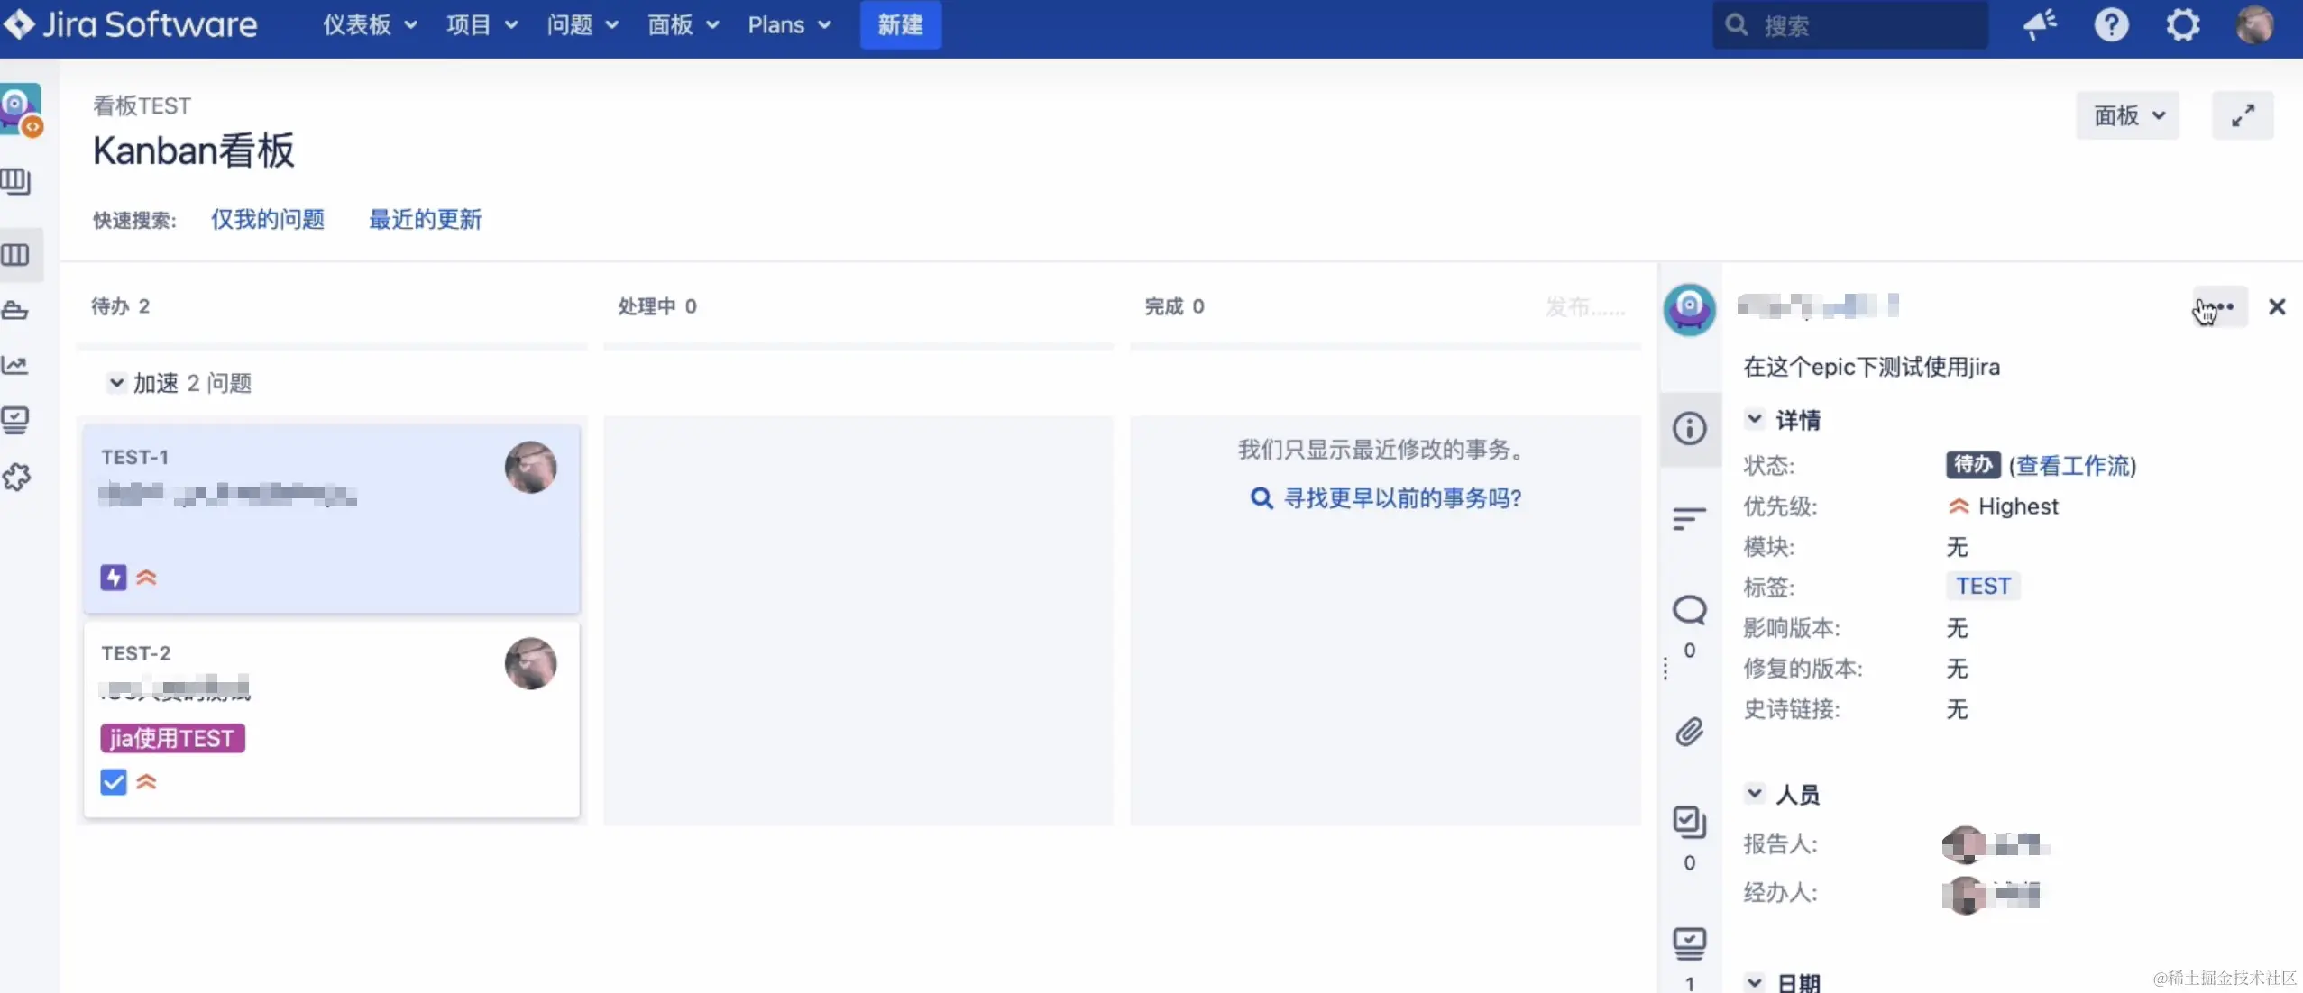Click the 经办人 assignee avatar

(1964, 894)
